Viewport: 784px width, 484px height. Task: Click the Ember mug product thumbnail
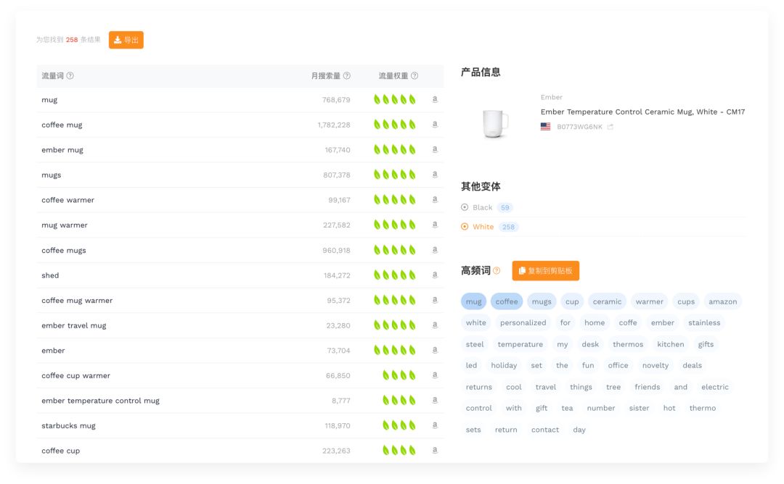(x=496, y=123)
